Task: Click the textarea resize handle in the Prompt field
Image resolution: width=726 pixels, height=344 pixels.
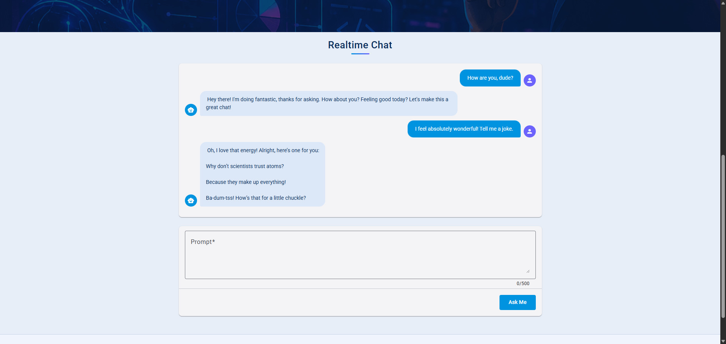Action: 528,271
